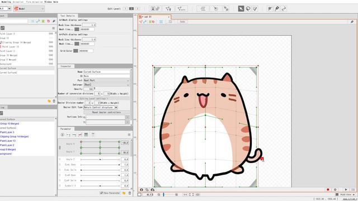This screenshot has width=358, height=201.
Task: Select the Brush selection tool
Action: 255,9
